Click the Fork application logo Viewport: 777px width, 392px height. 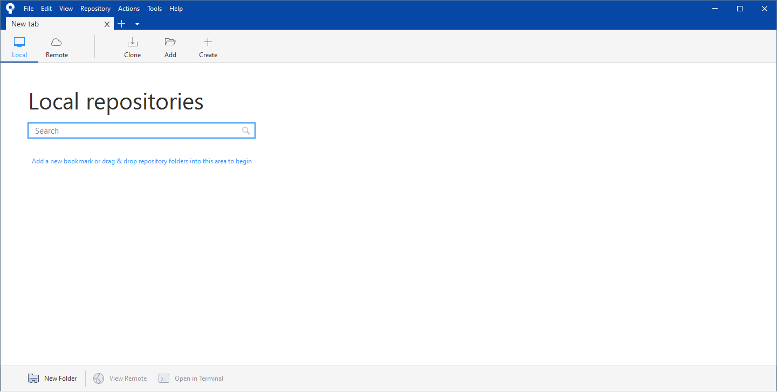point(9,8)
